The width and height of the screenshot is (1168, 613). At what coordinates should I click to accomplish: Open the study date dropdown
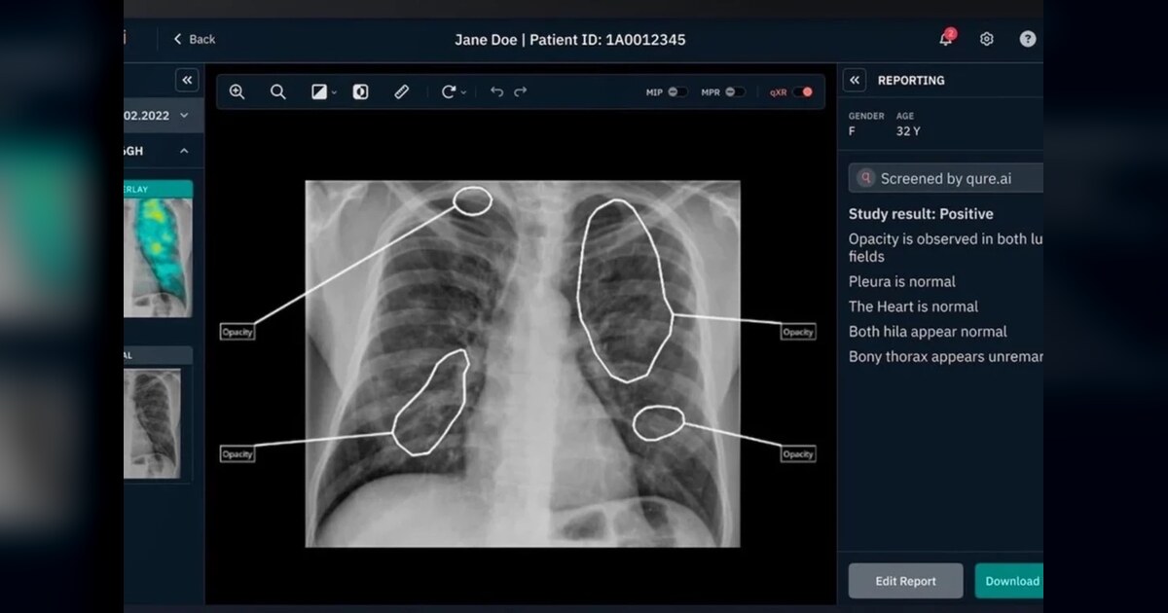(x=164, y=115)
